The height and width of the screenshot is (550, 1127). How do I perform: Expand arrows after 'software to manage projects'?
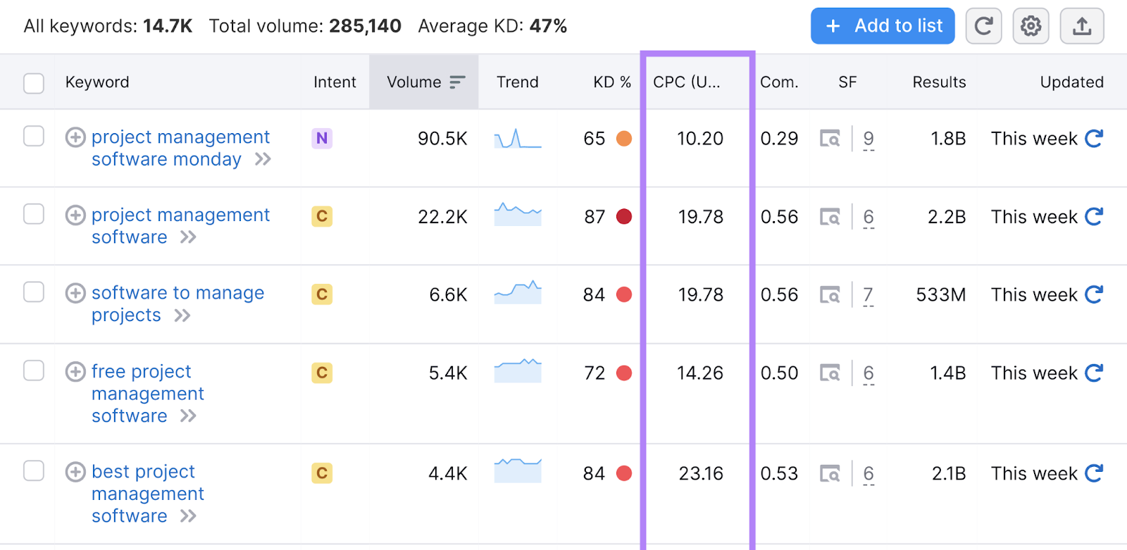182,315
